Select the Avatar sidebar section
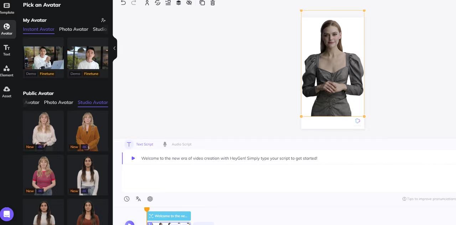The height and width of the screenshot is (225, 456). [7, 29]
